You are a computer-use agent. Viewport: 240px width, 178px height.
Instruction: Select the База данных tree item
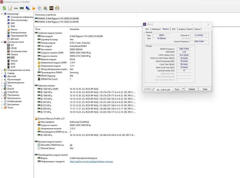click(x=13, y=104)
